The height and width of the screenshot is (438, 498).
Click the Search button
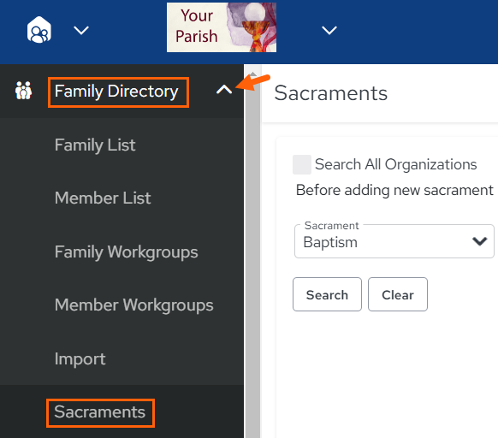(327, 294)
